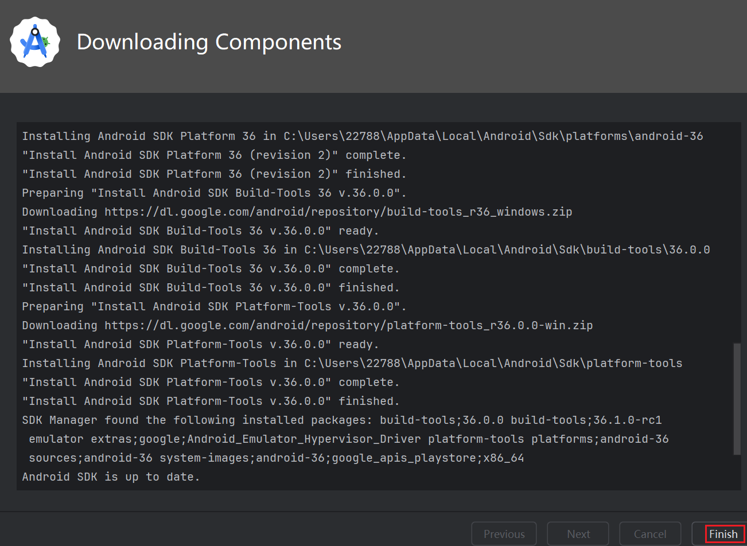Click the Cancel button
The image size is (747, 546).
pyautogui.click(x=649, y=533)
